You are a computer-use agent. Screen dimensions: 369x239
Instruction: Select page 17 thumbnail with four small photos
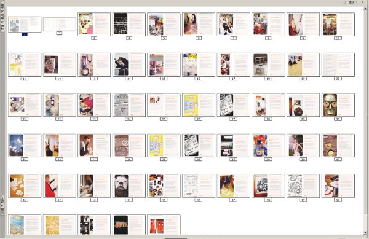234,65
